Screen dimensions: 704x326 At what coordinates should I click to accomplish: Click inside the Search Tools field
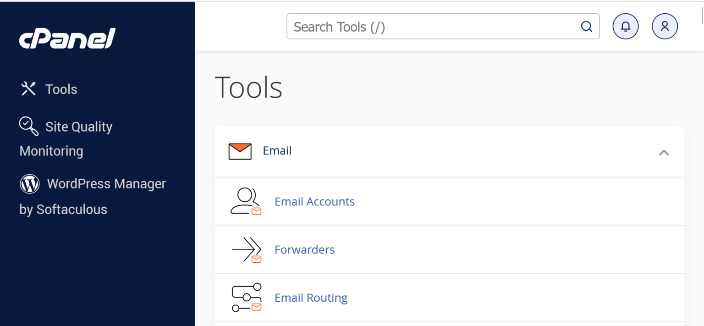point(412,26)
